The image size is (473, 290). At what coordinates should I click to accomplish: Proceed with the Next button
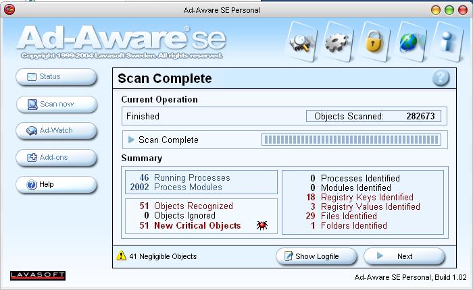coord(404,256)
